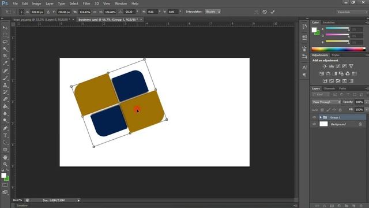Select the Rectangle shape tool
Viewport: 369px width, 208px height.
5,150
